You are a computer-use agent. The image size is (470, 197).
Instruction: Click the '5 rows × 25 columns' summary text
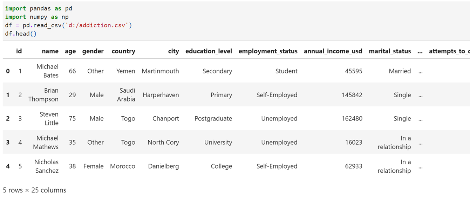click(x=35, y=190)
